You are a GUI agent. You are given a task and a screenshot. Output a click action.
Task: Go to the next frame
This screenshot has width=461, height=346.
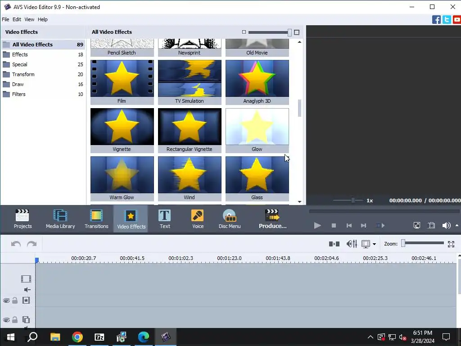(x=363, y=225)
